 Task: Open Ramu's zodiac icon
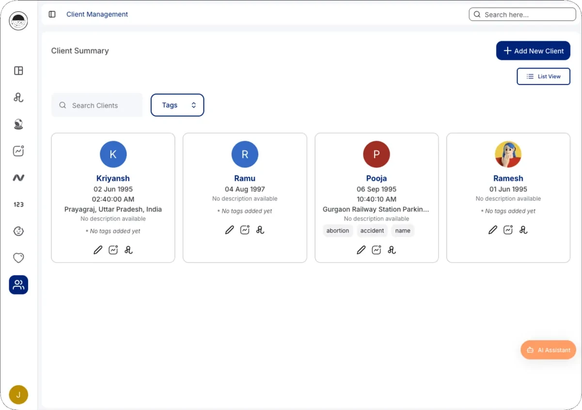[x=260, y=230]
